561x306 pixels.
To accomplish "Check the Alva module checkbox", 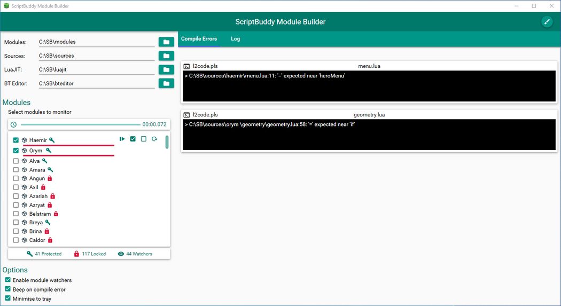I will coord(16,161).
